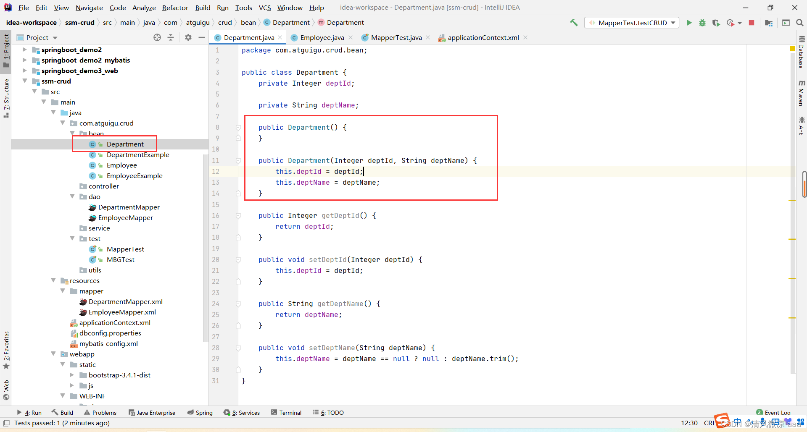Fold the setDeptName method at line 28
The height and width of the screenshot is (432, 807).
coord(238,348)
